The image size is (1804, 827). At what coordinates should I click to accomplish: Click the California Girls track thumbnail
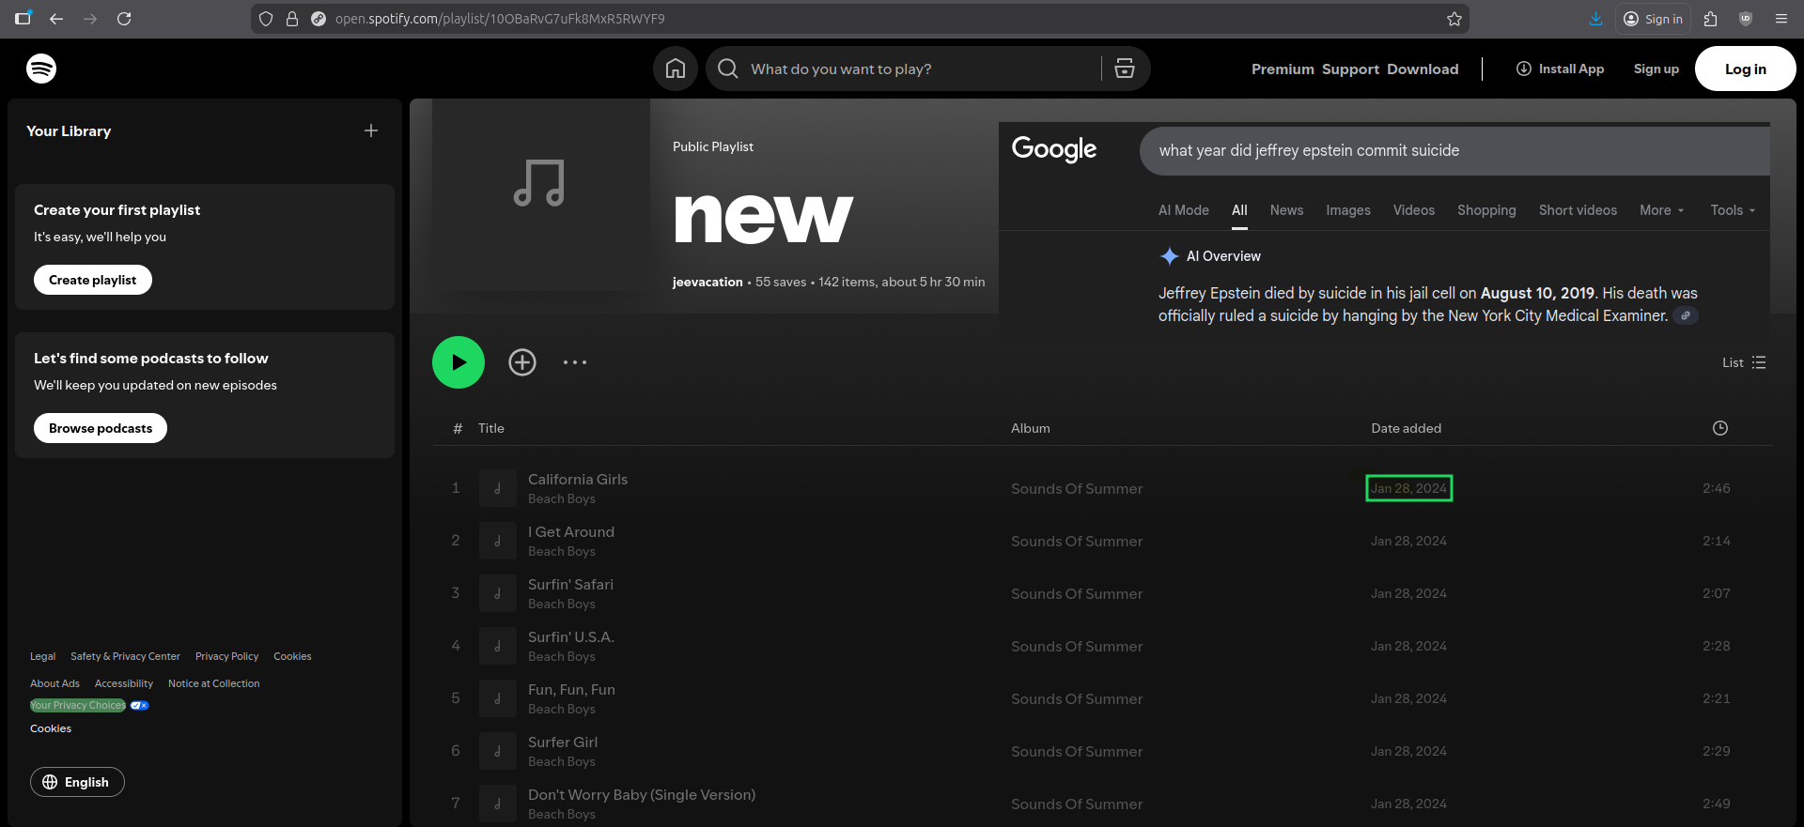coord(498,488)
